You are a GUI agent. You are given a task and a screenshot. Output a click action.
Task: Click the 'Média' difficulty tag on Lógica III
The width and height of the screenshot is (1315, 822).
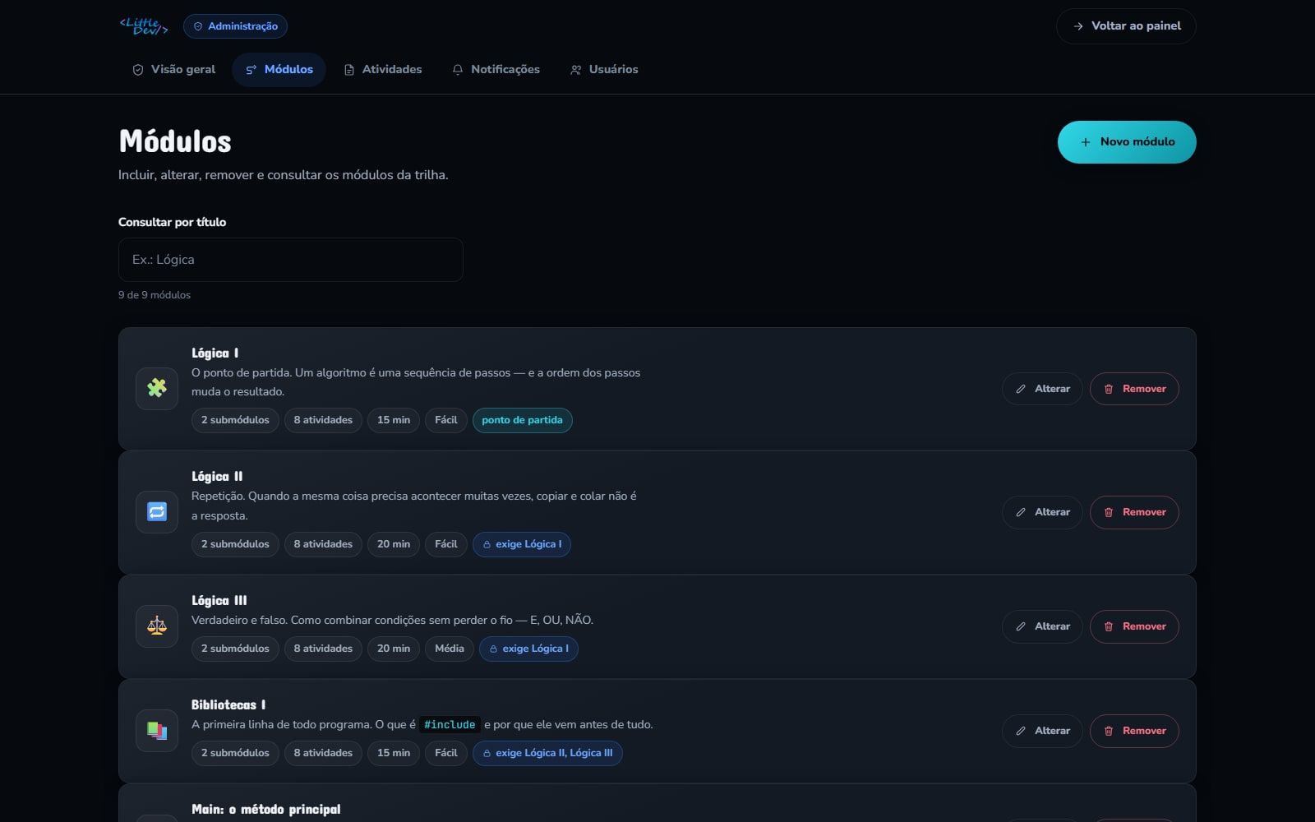(450, 649)
